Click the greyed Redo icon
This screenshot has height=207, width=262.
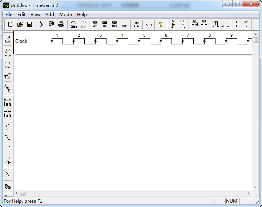(83, 24)
